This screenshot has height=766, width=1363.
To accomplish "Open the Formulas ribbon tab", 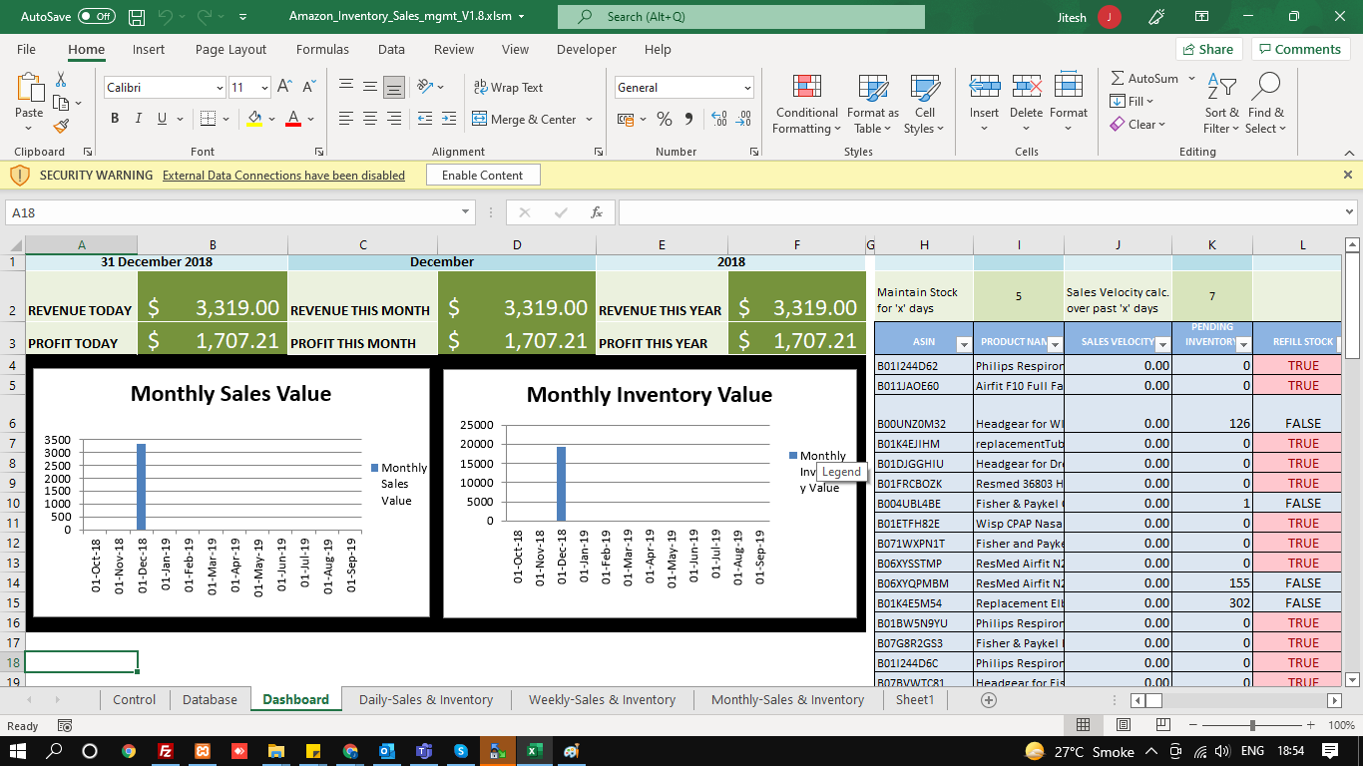I will pyautogui.click(x=322, y=50).
